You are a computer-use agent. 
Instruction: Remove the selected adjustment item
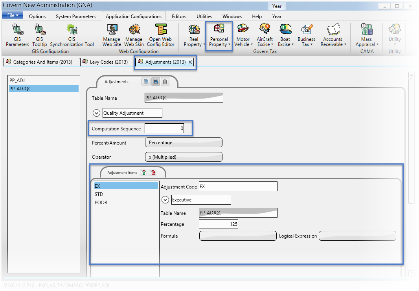point(153,173)
